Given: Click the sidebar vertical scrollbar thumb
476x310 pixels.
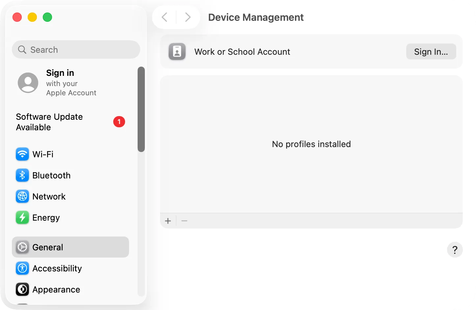Looking at the screenshot, I should point(141,109).
